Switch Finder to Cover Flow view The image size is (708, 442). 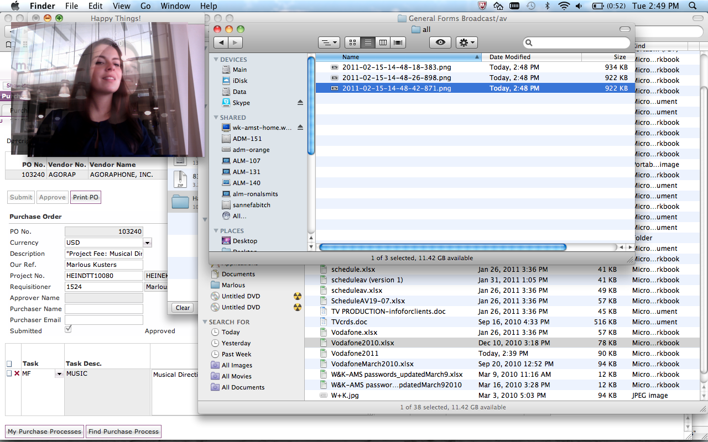[x=398, y=43]
